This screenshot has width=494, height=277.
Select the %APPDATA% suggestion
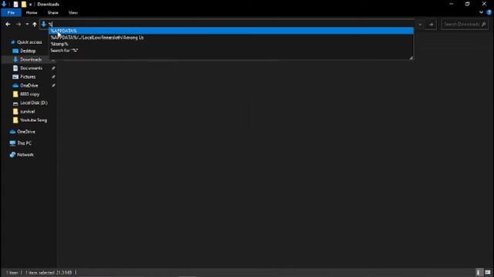click(232, 31)
